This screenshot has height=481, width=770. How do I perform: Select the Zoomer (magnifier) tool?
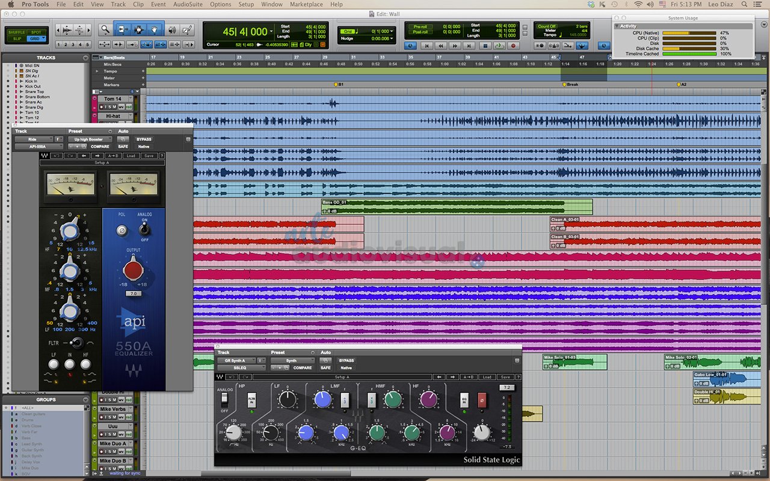(x=105, y=29)
